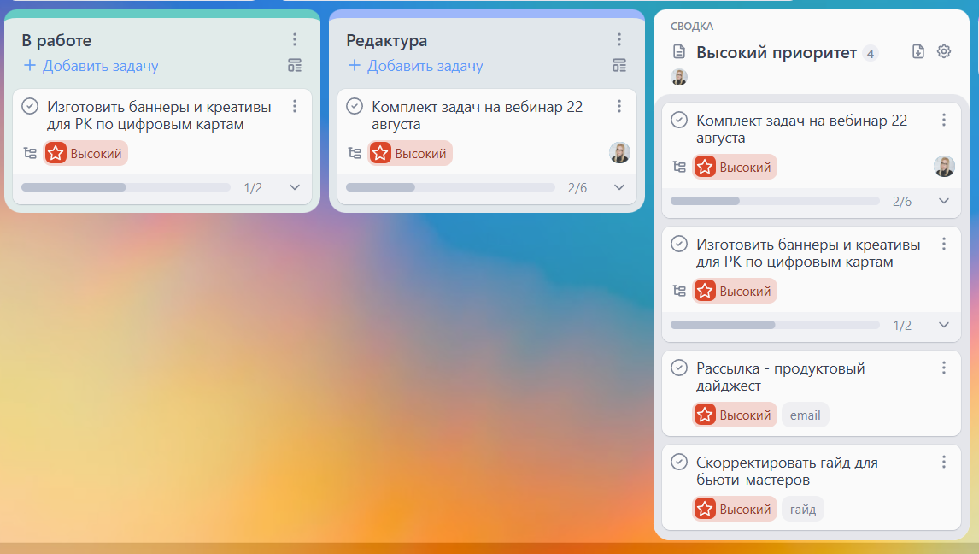Click the document icon beside Высокий приоритет title
Image resolution: width=979 pixels, height=554 pixels.
[678, 51]
